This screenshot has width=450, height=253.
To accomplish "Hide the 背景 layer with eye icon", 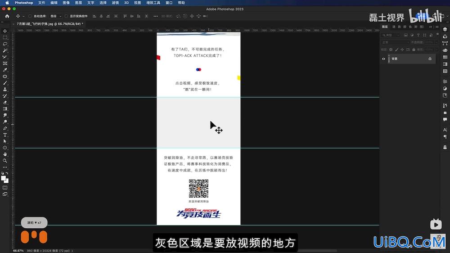I will point(383,59).
